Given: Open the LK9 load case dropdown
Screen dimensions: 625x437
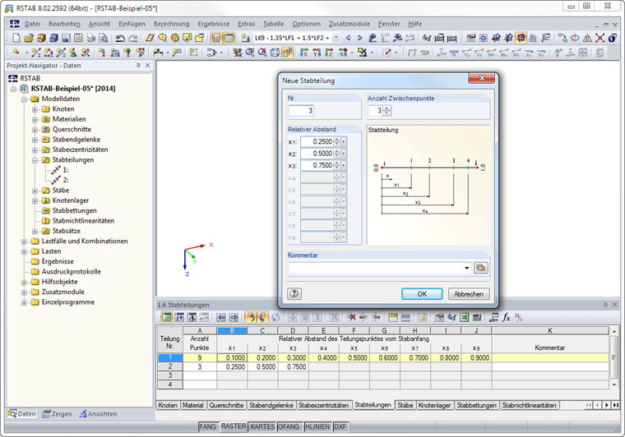Looking at the screenshot, I should point(336,38).
